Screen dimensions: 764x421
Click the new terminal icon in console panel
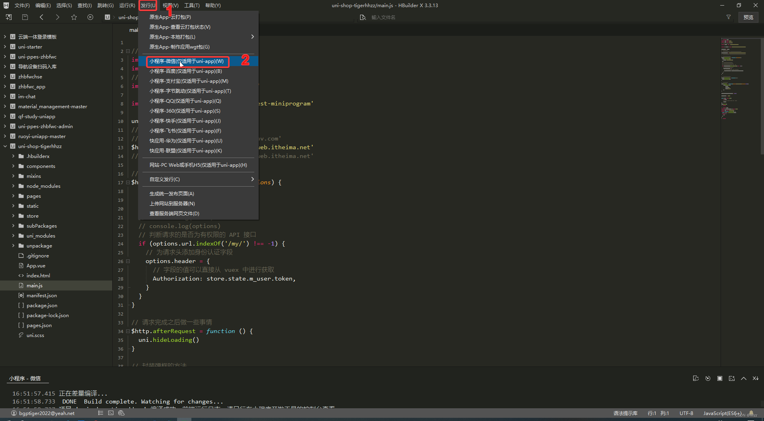732,378
